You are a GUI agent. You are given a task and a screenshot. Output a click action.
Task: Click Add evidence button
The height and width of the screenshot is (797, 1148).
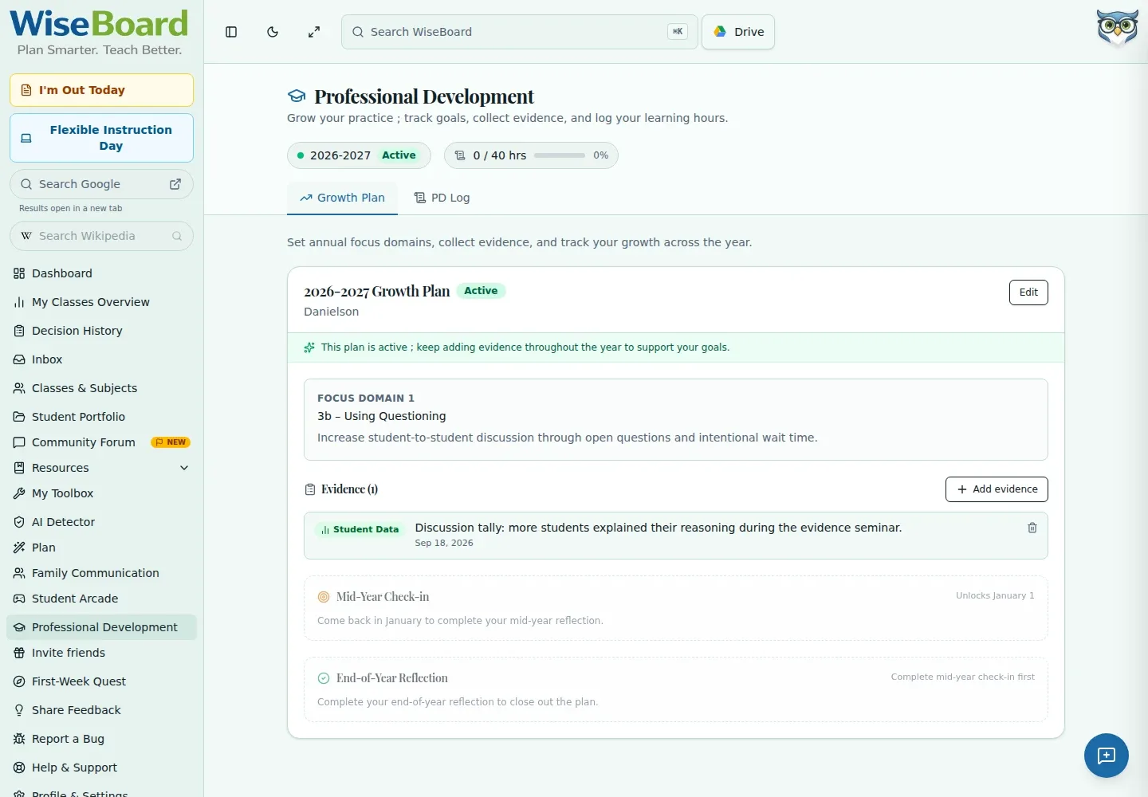pos(997,489)
